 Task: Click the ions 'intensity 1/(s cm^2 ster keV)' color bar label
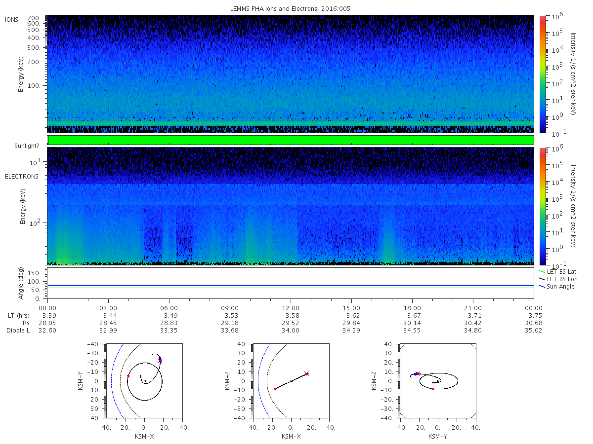pos(573,74)
